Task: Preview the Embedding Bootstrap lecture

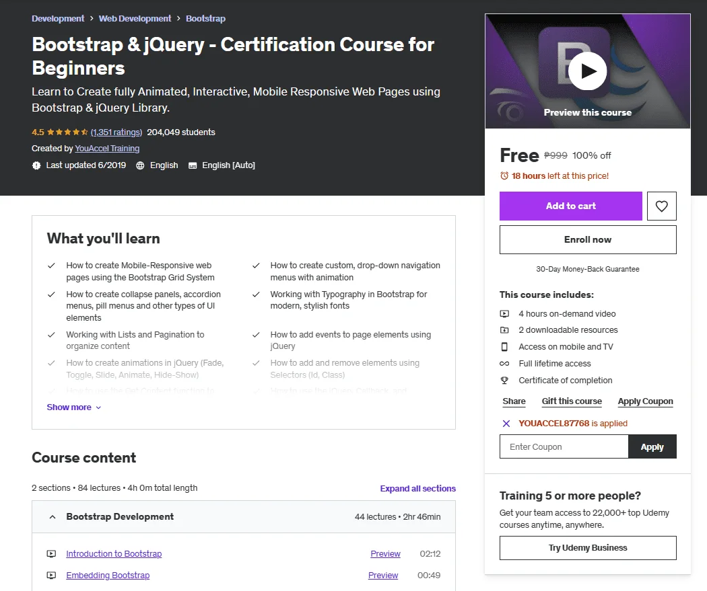Action: click(x=383, y=576)
